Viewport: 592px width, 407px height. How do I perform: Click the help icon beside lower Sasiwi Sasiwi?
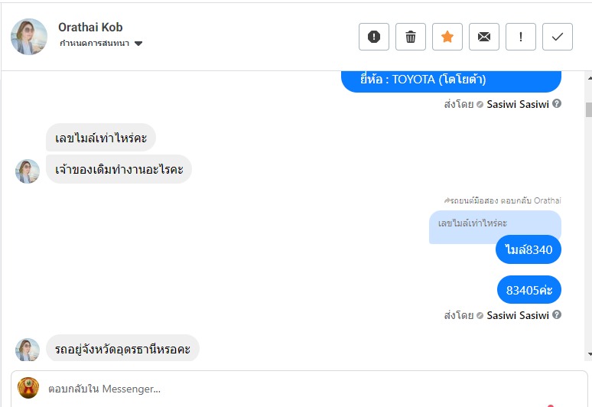point(557,315)
